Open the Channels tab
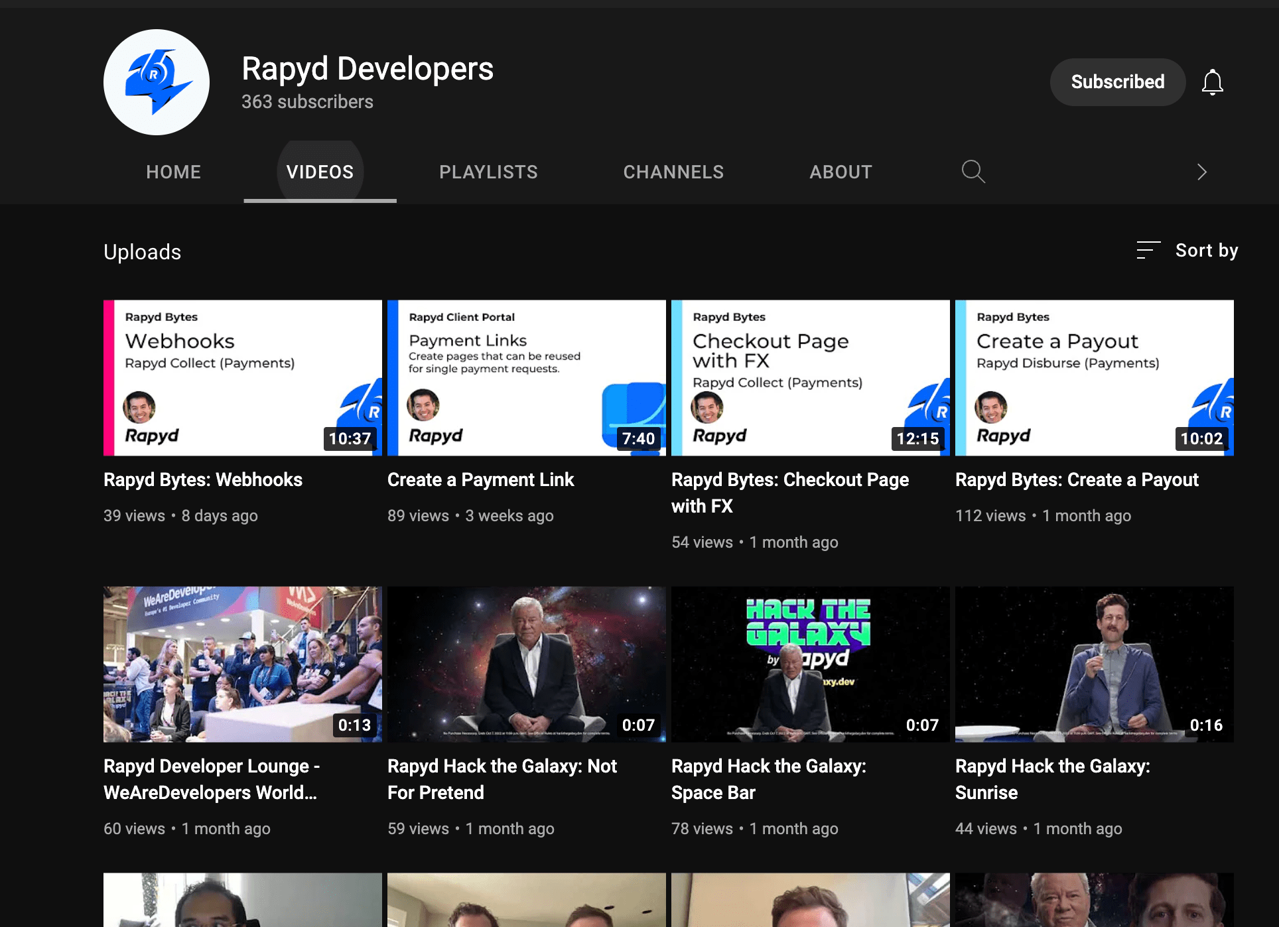Screen dimensions: 1279x927 tap(673, 172)
